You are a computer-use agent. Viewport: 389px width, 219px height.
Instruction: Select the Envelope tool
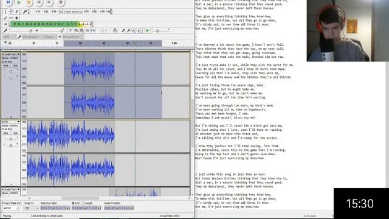click(x=11, y=12)
